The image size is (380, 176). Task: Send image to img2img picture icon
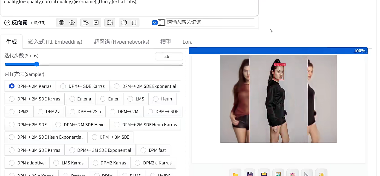278,174
